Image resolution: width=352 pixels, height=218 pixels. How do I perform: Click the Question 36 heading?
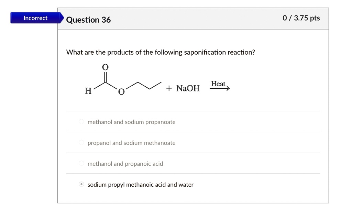(88, 20)
